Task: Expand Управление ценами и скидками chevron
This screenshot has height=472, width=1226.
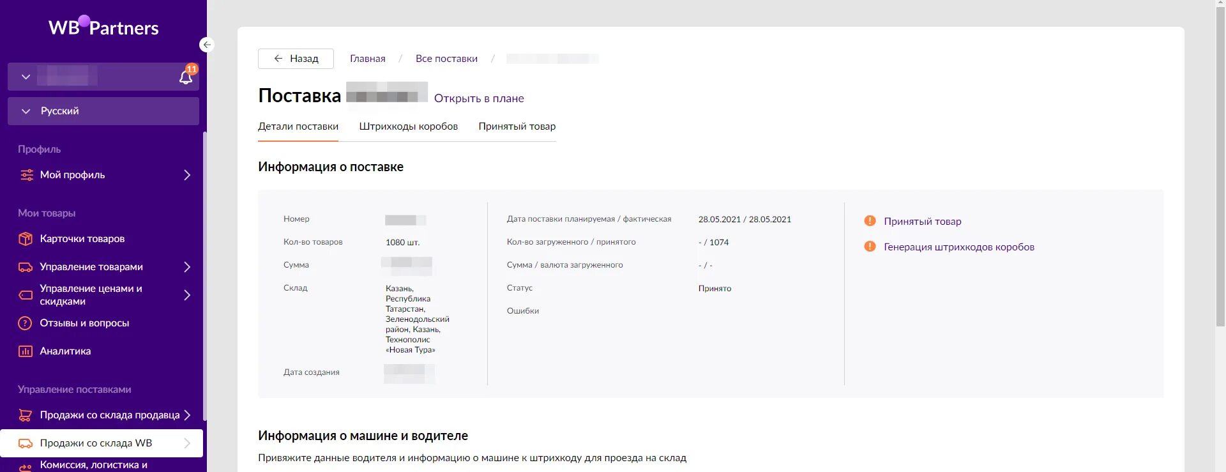Action: (x=187, y=295)
